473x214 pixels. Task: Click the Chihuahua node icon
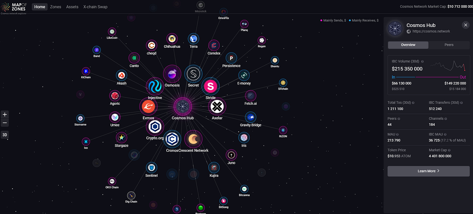[172, 39]
